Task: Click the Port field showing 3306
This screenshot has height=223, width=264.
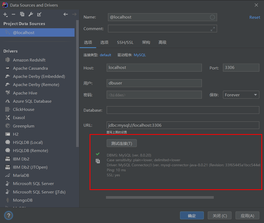Action: [241, 68]
